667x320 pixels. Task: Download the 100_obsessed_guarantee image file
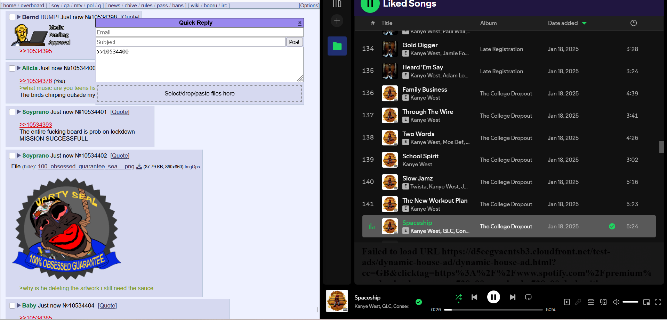pyautogui.click(x=139, y=167)
